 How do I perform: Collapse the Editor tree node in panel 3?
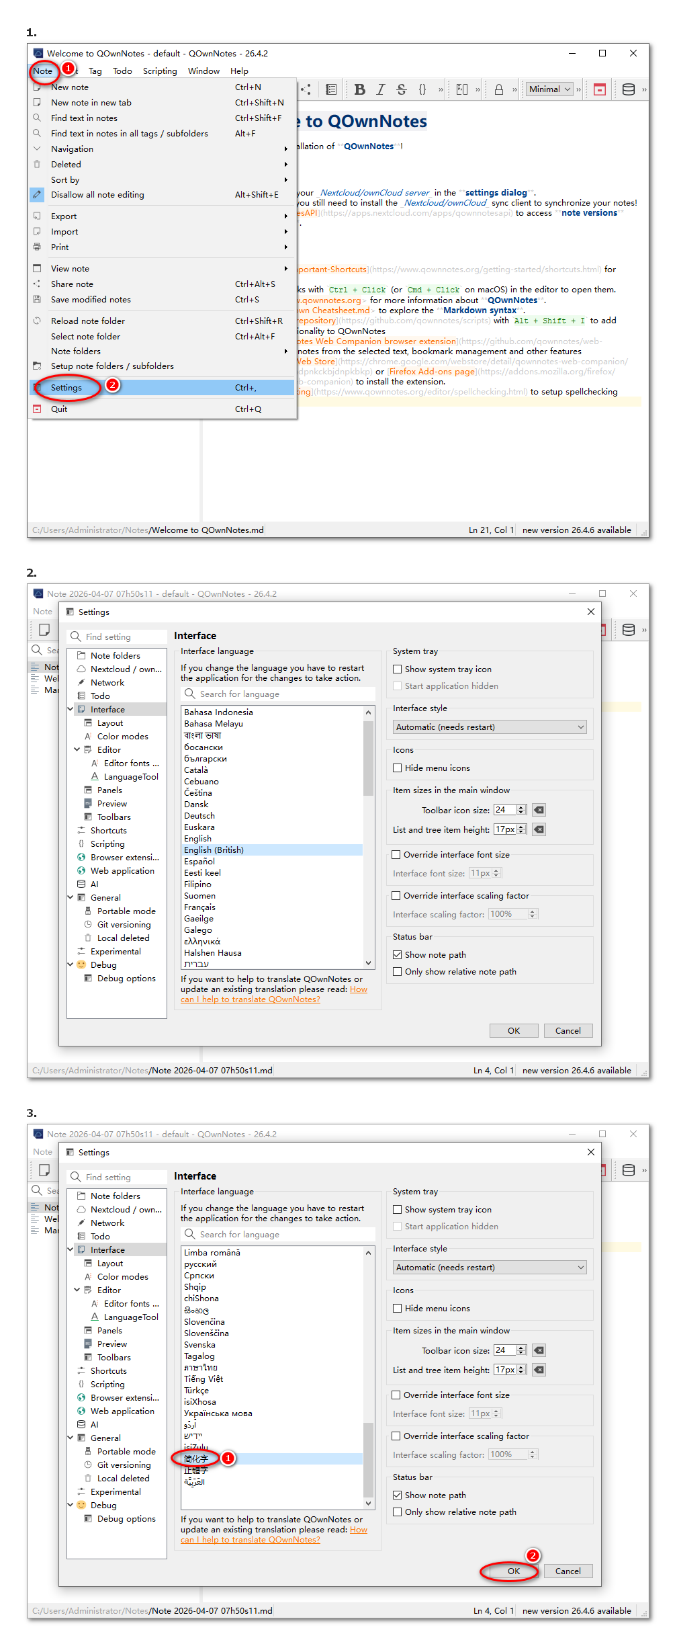click(77, 1290)
